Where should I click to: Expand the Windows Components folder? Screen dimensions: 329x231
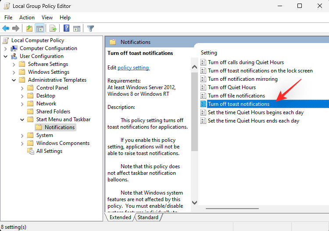coord(22,143)
